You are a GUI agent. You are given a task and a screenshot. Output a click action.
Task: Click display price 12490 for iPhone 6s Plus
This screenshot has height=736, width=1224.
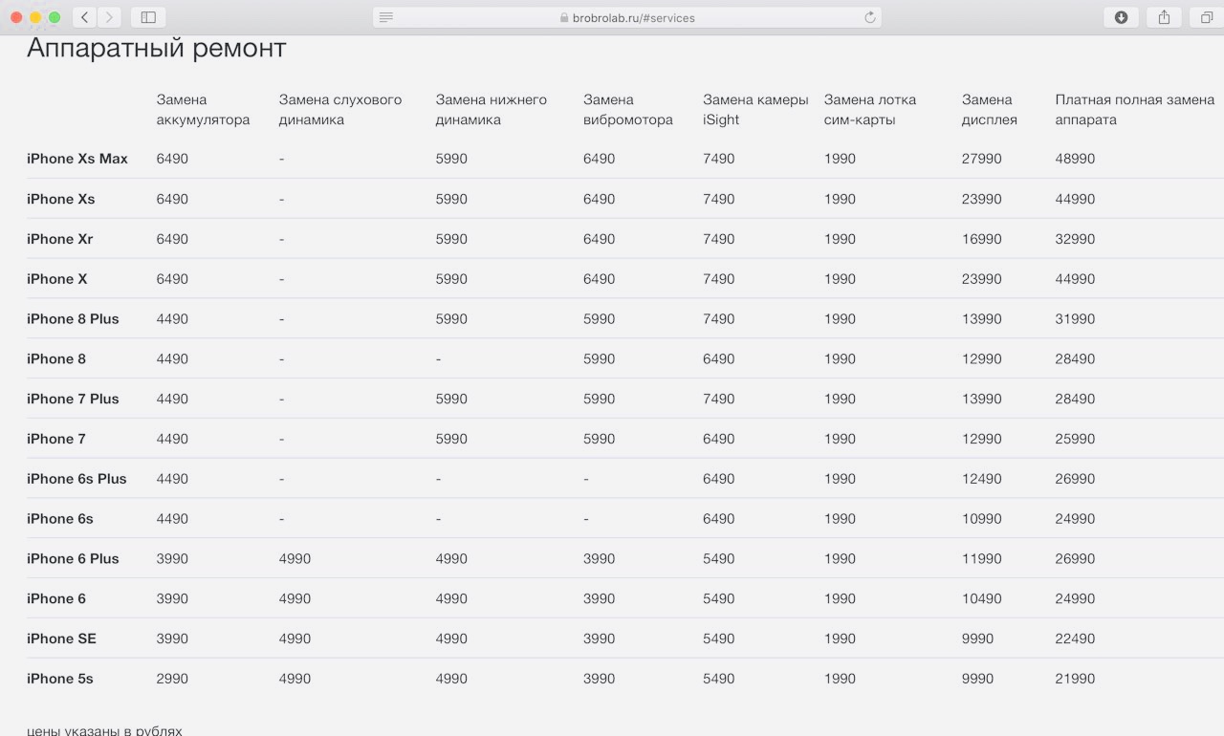coord(982,479)
